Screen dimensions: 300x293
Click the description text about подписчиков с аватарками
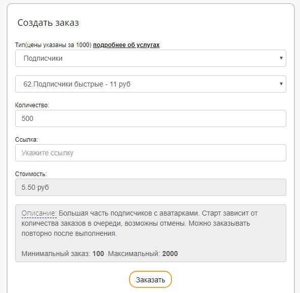point(140,223)
